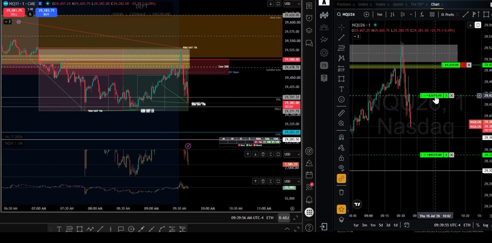This screenshot has height=243, width=492.
Task: Open the long/short position forecasting tool
Action: tap(342, 68)
